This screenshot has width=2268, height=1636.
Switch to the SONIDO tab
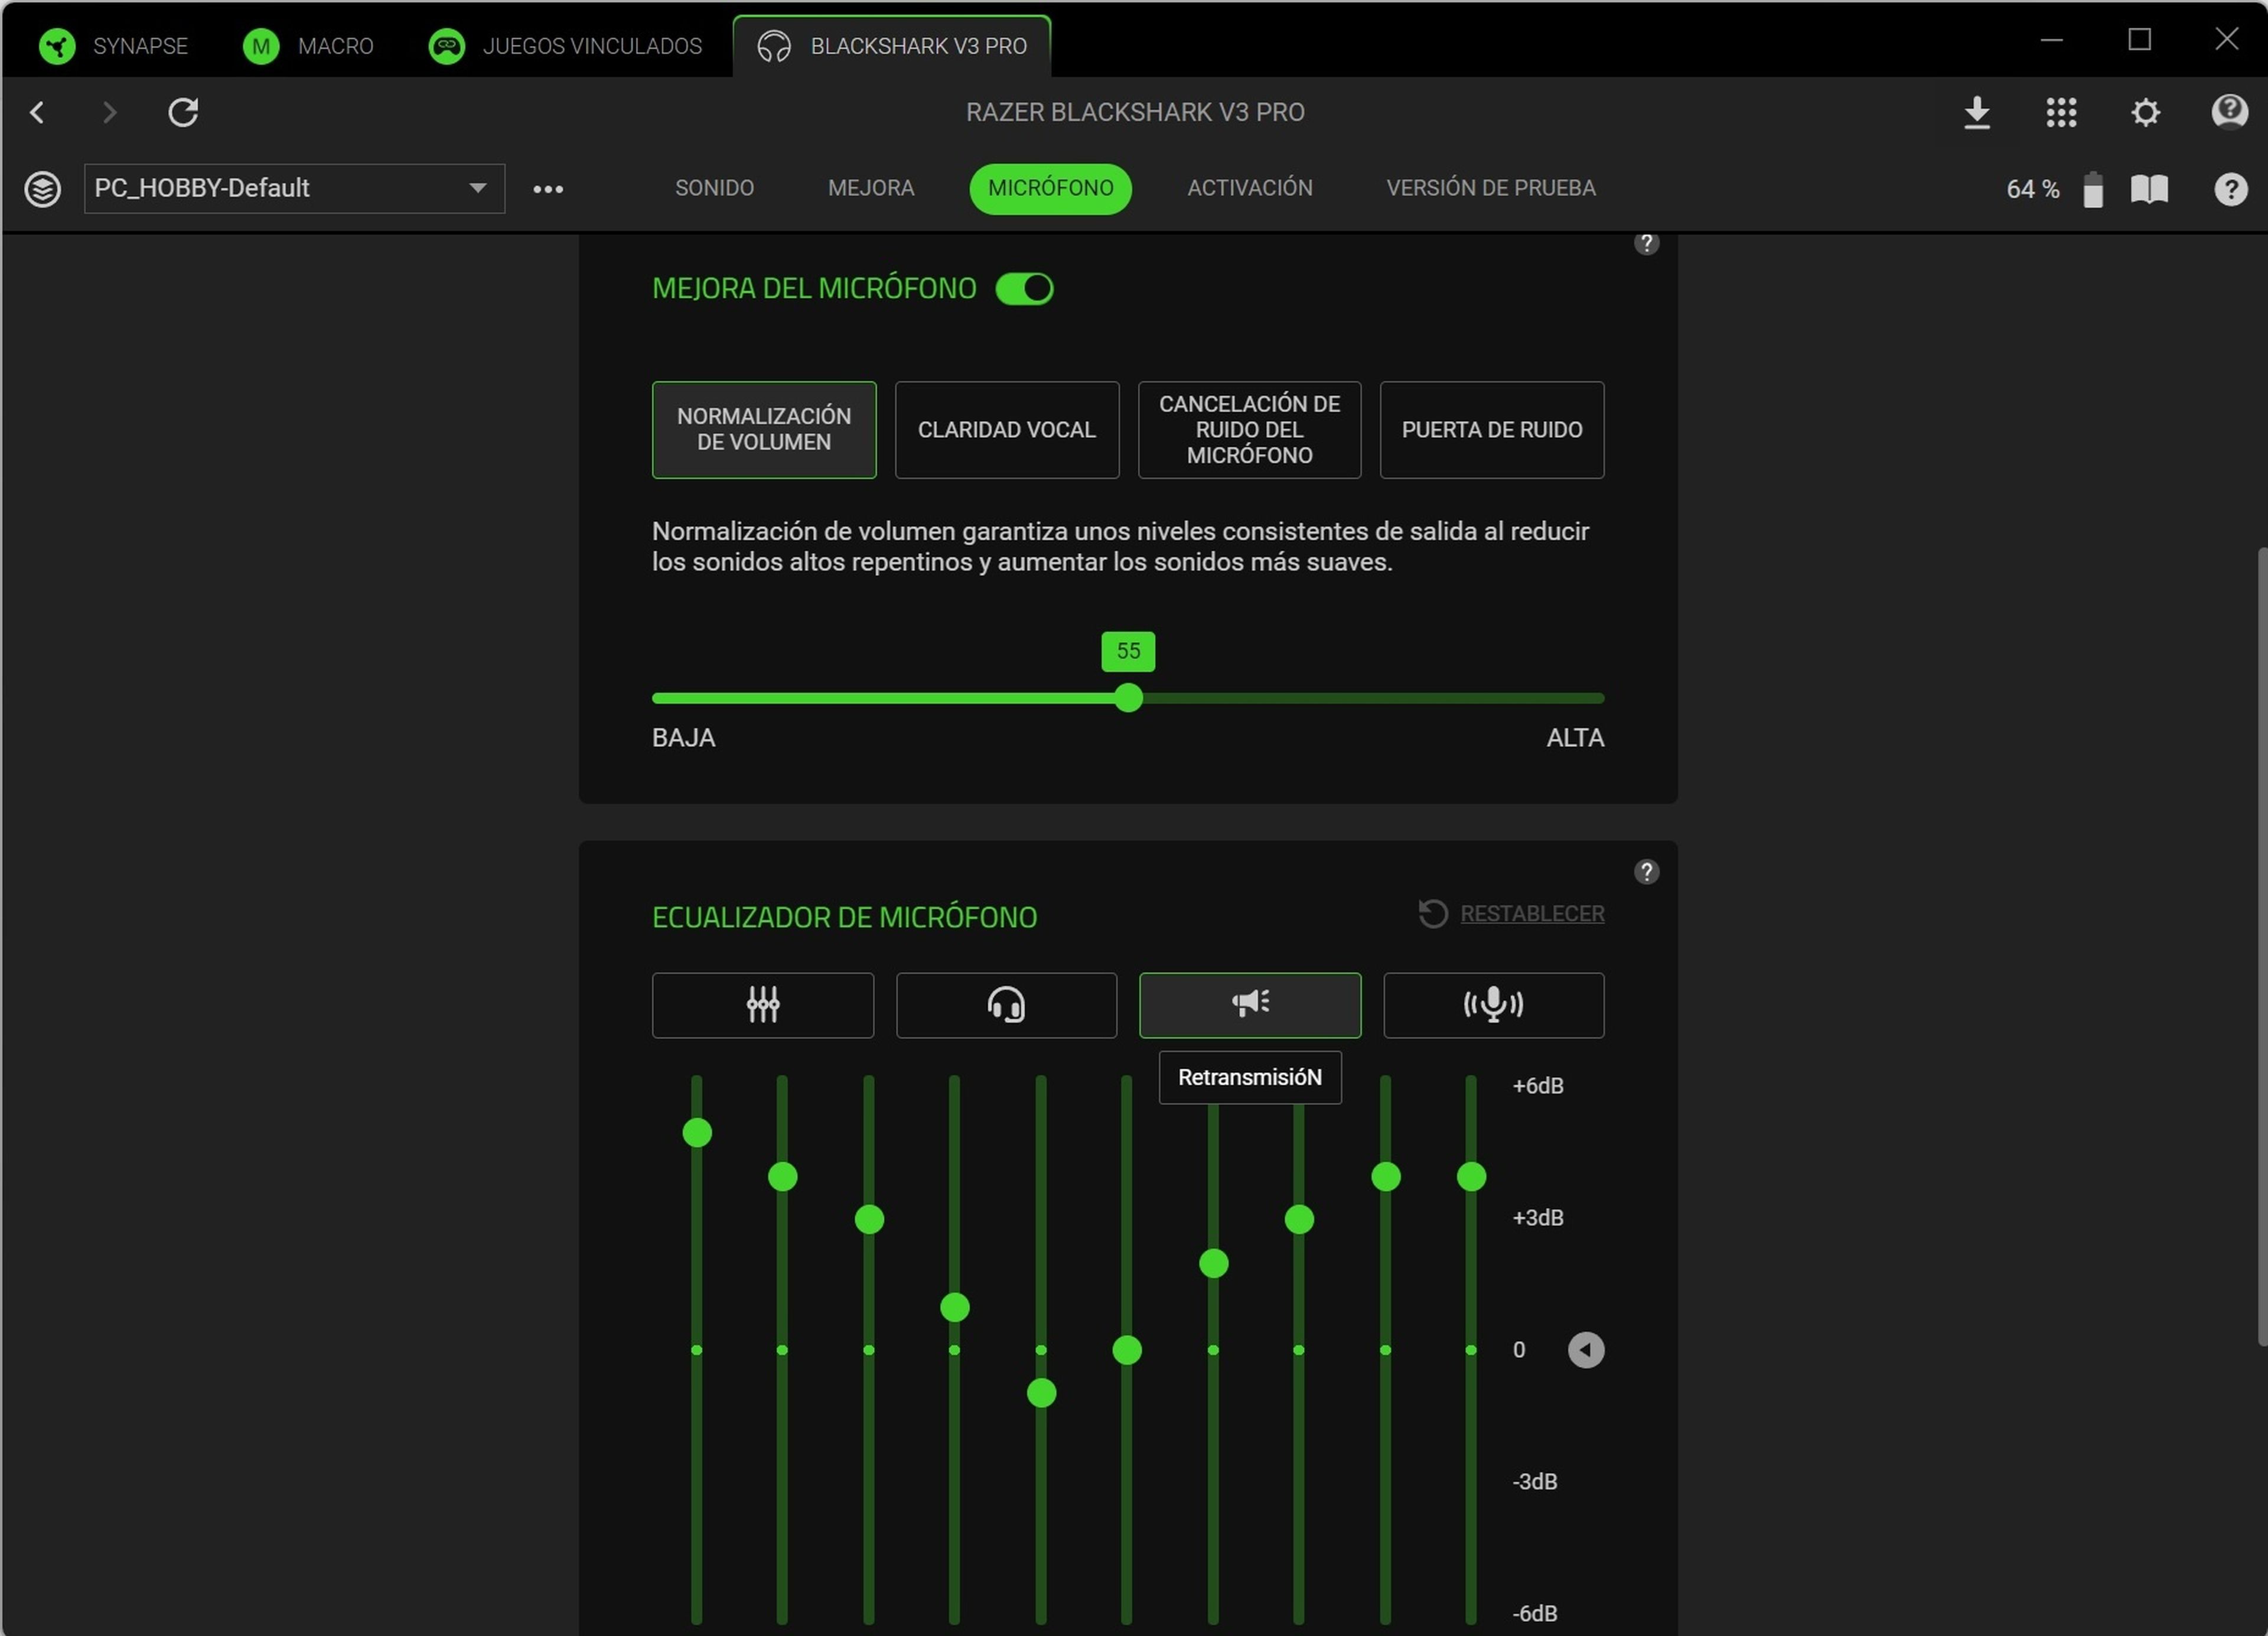coord(714,188)
